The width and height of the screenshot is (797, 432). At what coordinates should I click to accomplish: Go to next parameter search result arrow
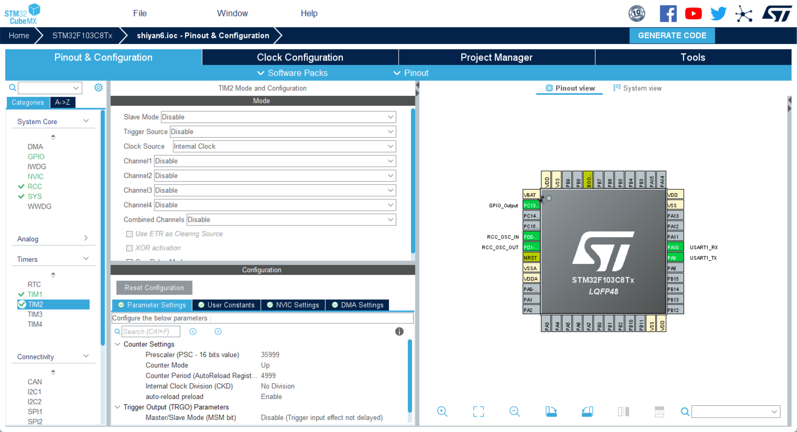(218, 331)
